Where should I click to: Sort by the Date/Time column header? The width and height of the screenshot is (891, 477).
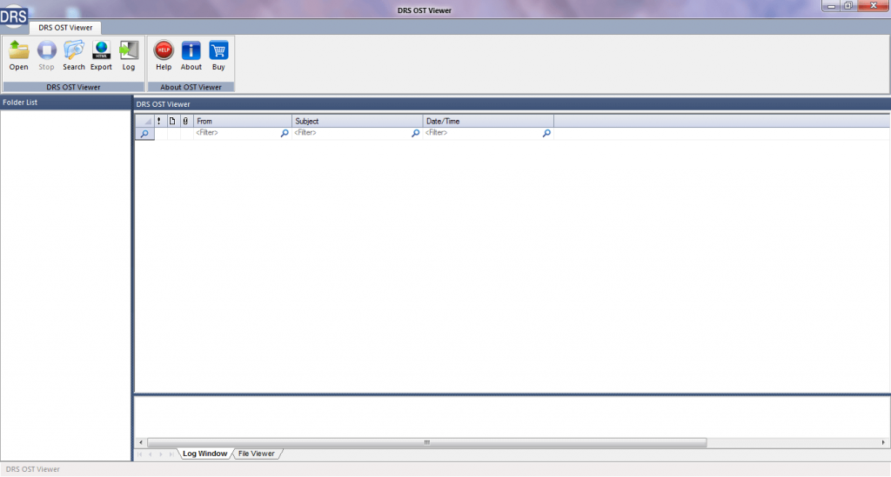pyautogui.click(x=488, y=121)
